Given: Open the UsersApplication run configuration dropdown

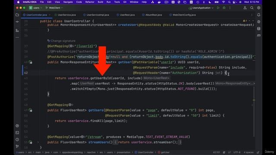Looking at the screenshot, I should [x=201, y=8].
